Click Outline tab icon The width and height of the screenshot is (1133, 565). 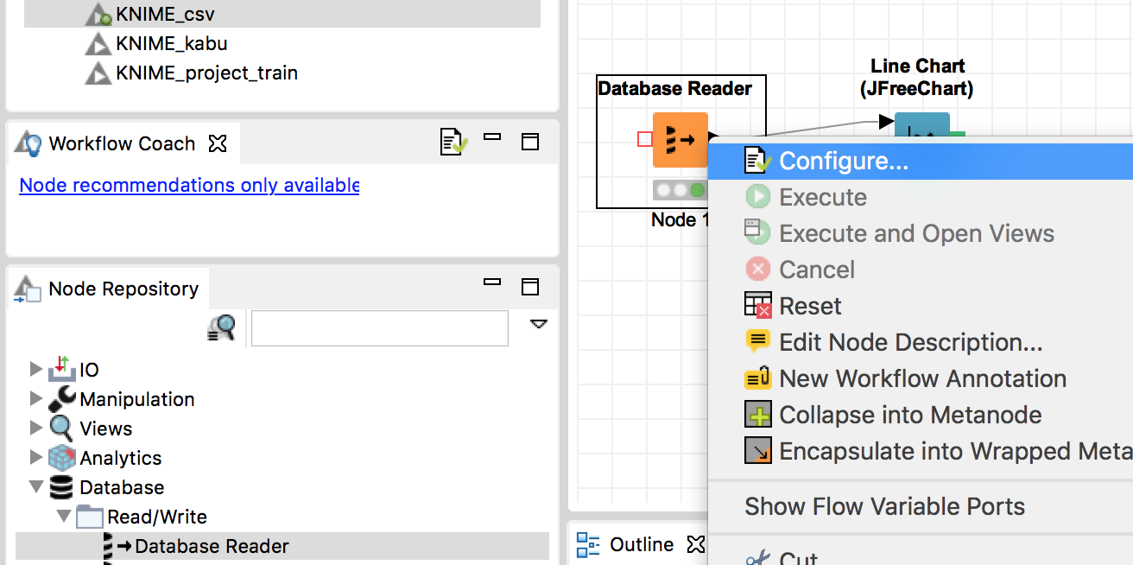point(588,544)
